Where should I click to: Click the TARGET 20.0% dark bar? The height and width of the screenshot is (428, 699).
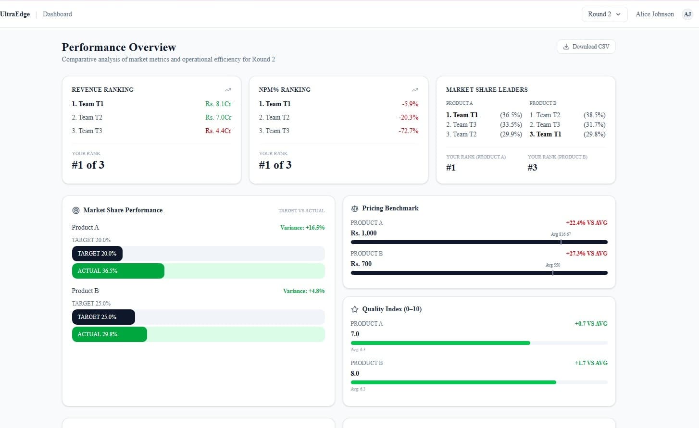[x=97, y=254]
